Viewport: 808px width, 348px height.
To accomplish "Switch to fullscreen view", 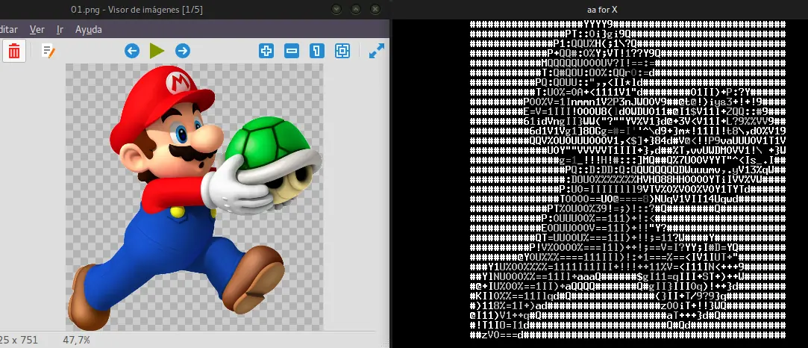I will click(x=377, y=51).
